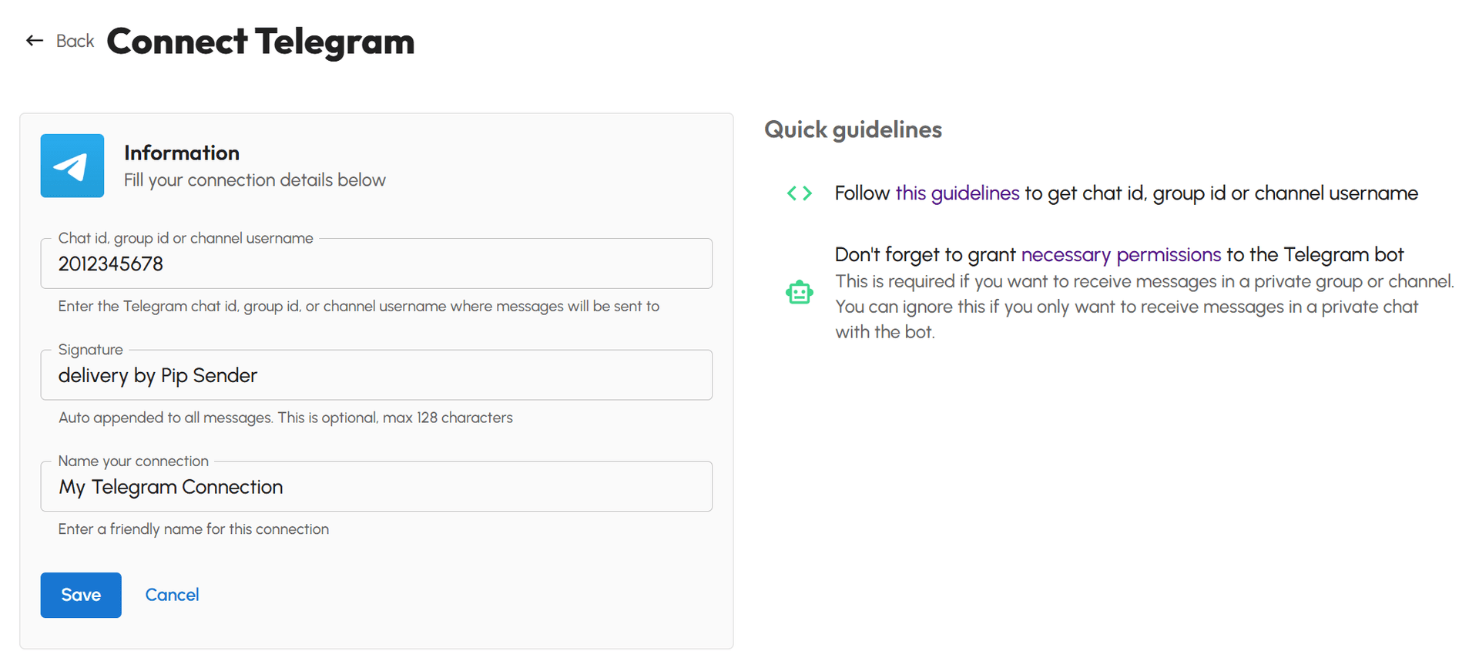Focus the Chat id input field
The image size is (1479, 668).
376,264
